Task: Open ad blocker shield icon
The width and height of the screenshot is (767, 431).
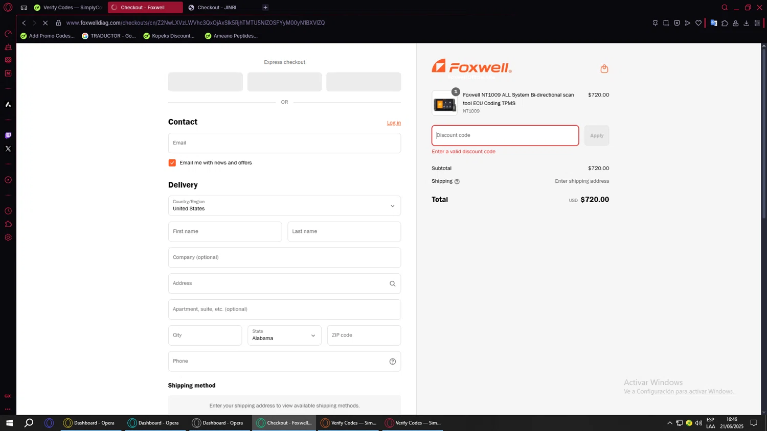Action: pos(676,23)
